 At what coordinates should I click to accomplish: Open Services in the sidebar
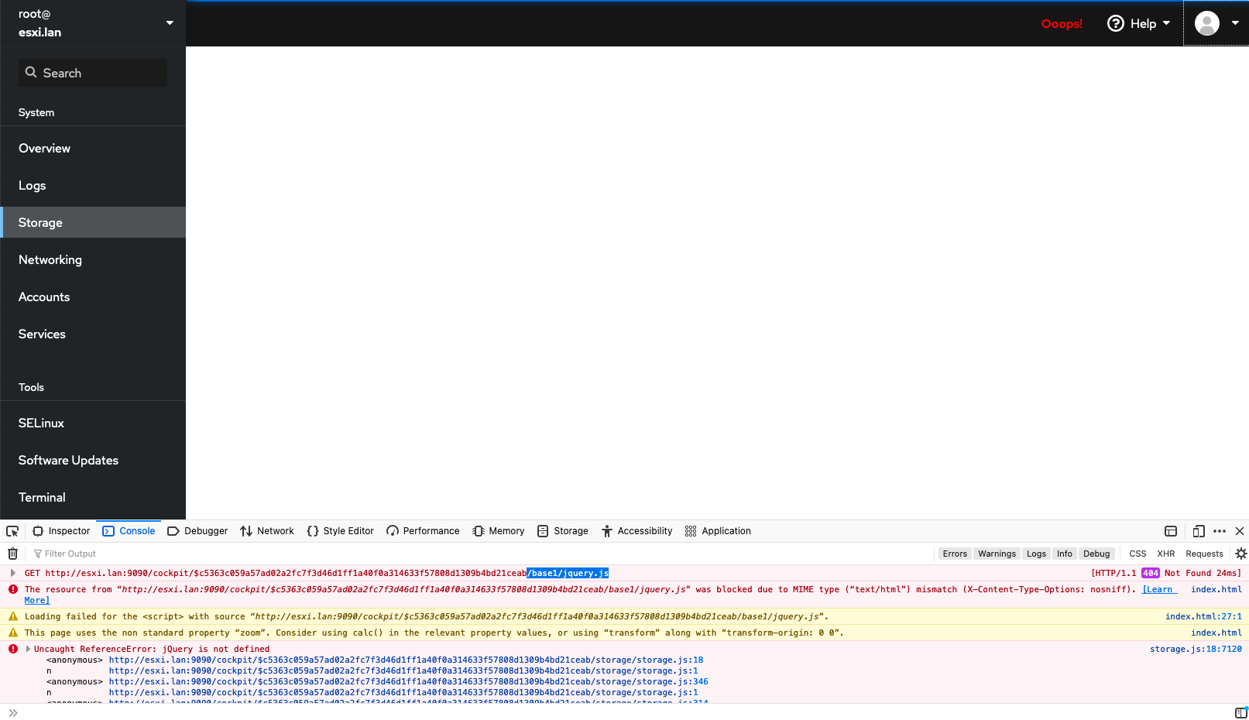(93, 334)
